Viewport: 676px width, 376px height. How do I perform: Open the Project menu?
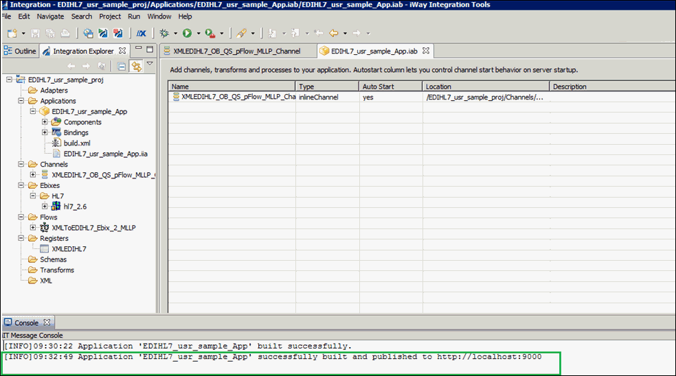[x=110, y=16]
